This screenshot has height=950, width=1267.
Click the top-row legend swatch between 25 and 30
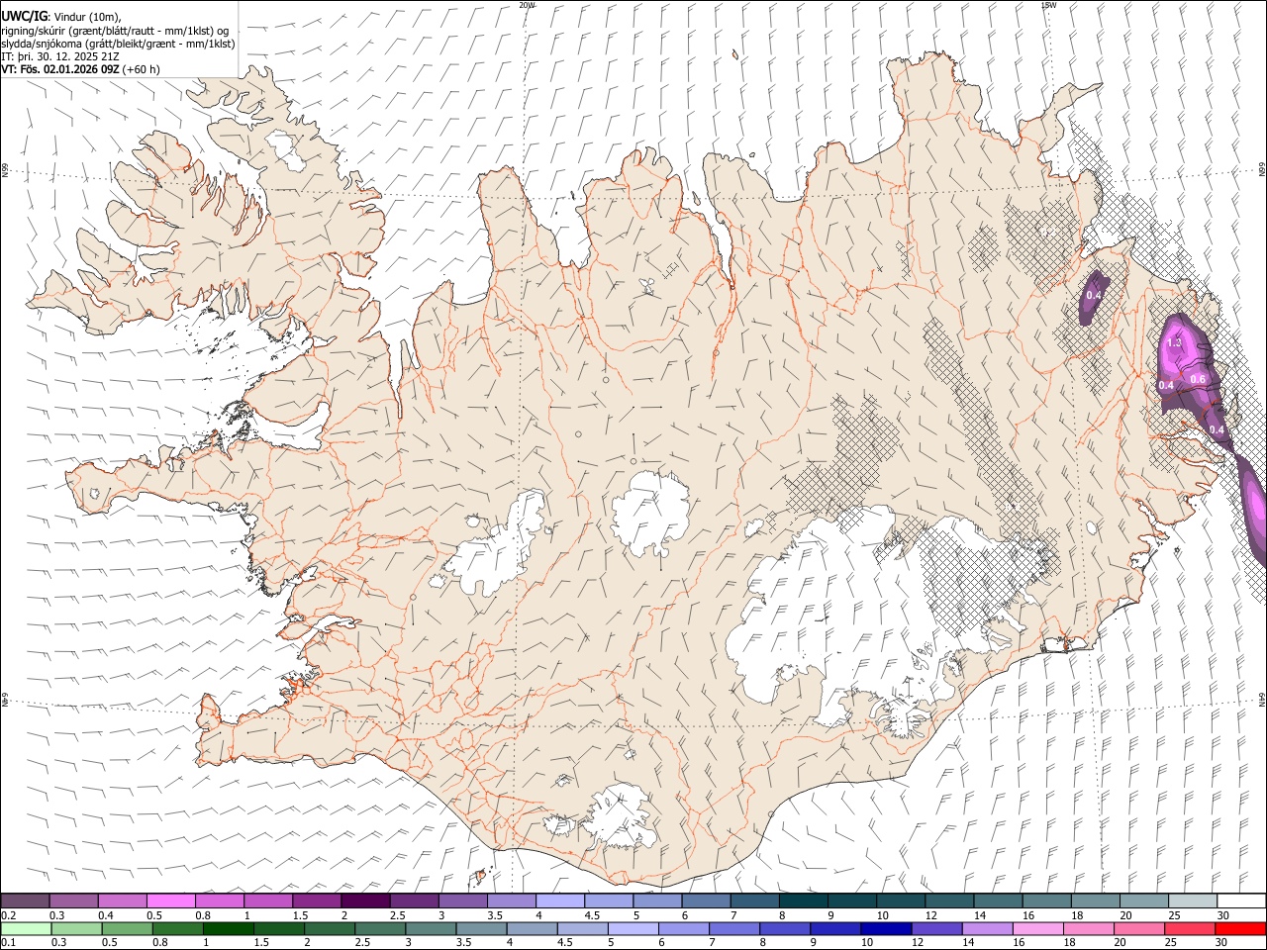1193,901
